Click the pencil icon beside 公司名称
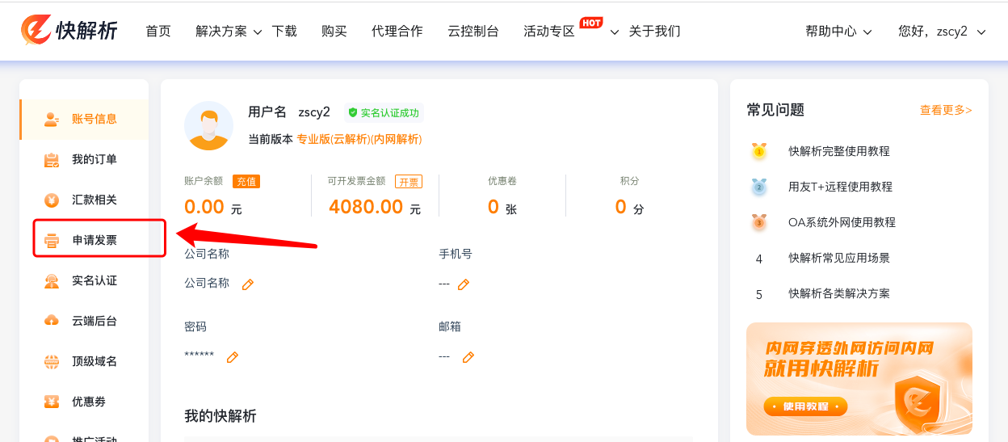Image resolution: width=1008 pixels, height=442 pixels. (x=248, y=284)
